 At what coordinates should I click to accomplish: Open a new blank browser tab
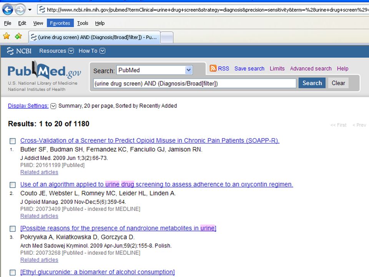click(167, 37)
